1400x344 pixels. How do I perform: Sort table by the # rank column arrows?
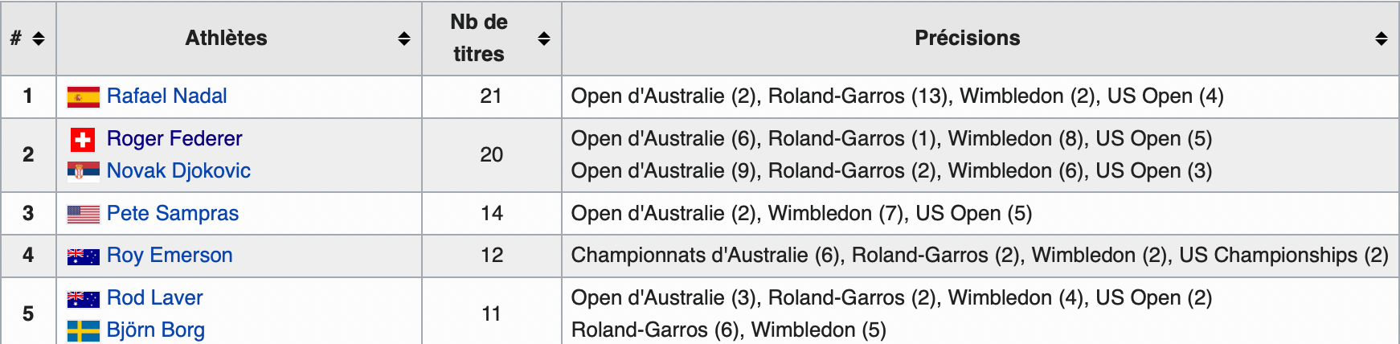click(x=39, y=39)
